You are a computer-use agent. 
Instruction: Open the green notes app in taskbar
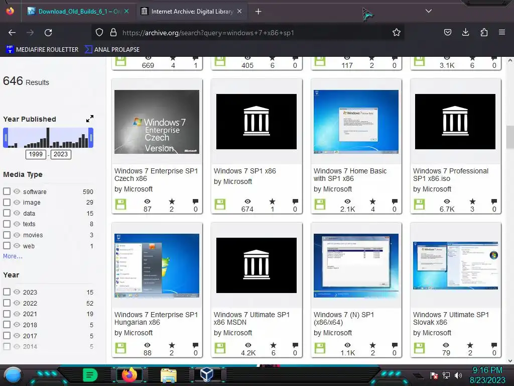click(x=90, y=375)
